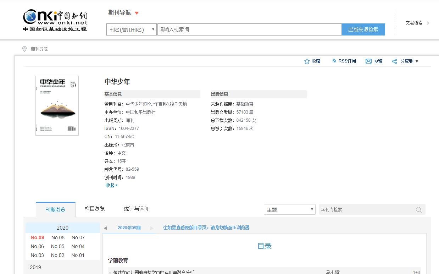Select issue No.07
Viewport: 439px width, 274px height.
[x=78, y=237]
